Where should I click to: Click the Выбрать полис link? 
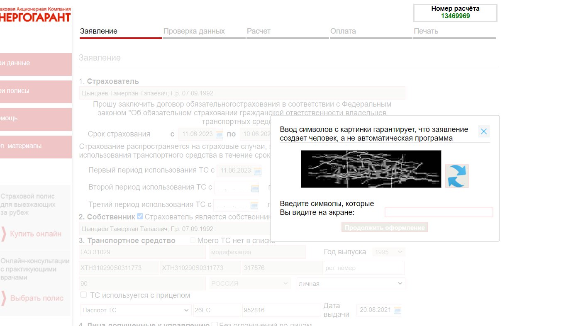point(37,298)
